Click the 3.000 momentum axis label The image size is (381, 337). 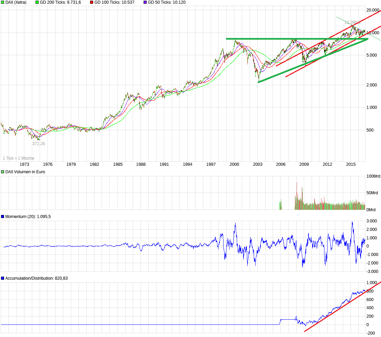click(372, 221)
